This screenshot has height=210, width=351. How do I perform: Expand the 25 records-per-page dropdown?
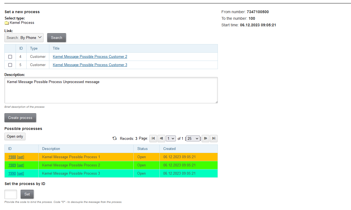(193, 139)
